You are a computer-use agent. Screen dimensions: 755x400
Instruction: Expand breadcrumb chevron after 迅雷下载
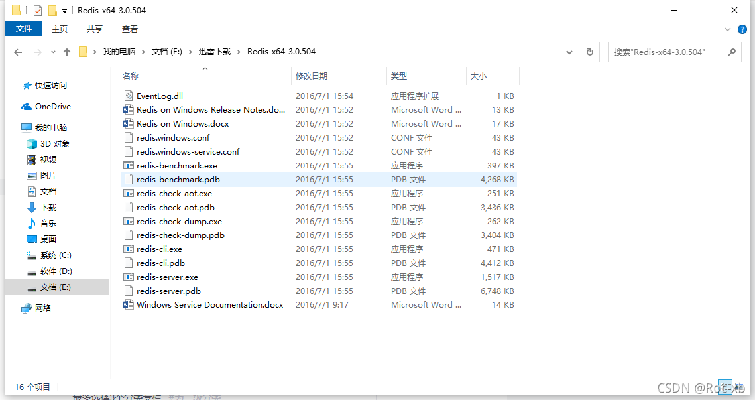(x=239, y=52)
